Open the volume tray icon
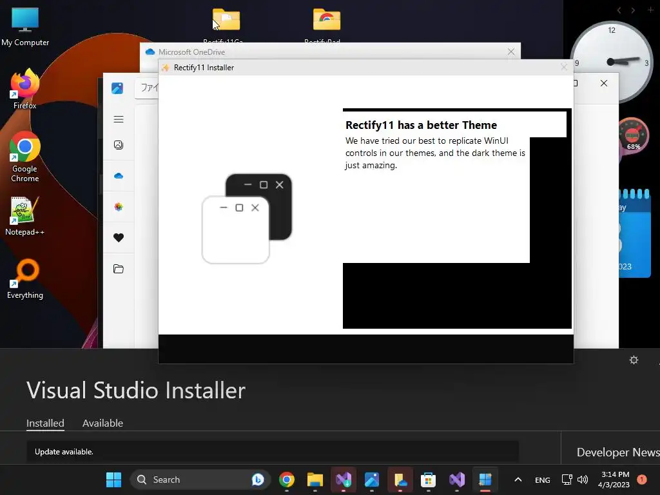Viewport: 660px width, 495px height. point(583,480)
